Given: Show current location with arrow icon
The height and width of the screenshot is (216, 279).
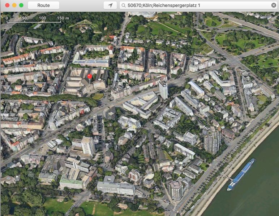Looking at the screenshot, I should [110, 5].
